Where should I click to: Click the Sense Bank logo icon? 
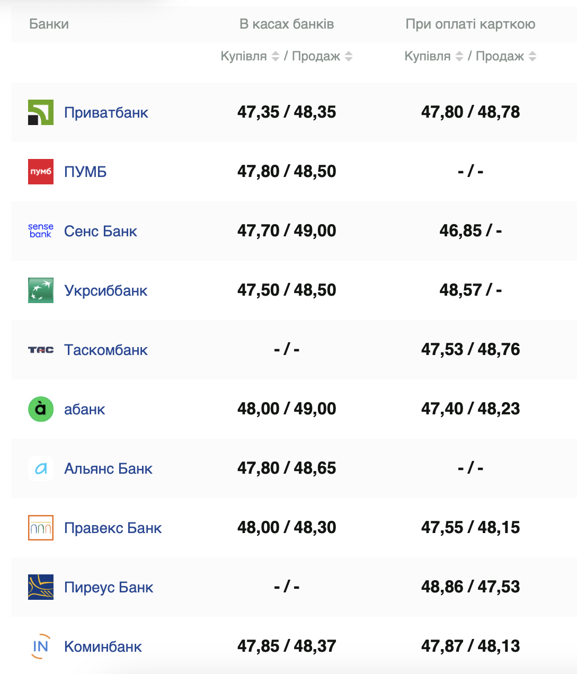click(41, 231)
